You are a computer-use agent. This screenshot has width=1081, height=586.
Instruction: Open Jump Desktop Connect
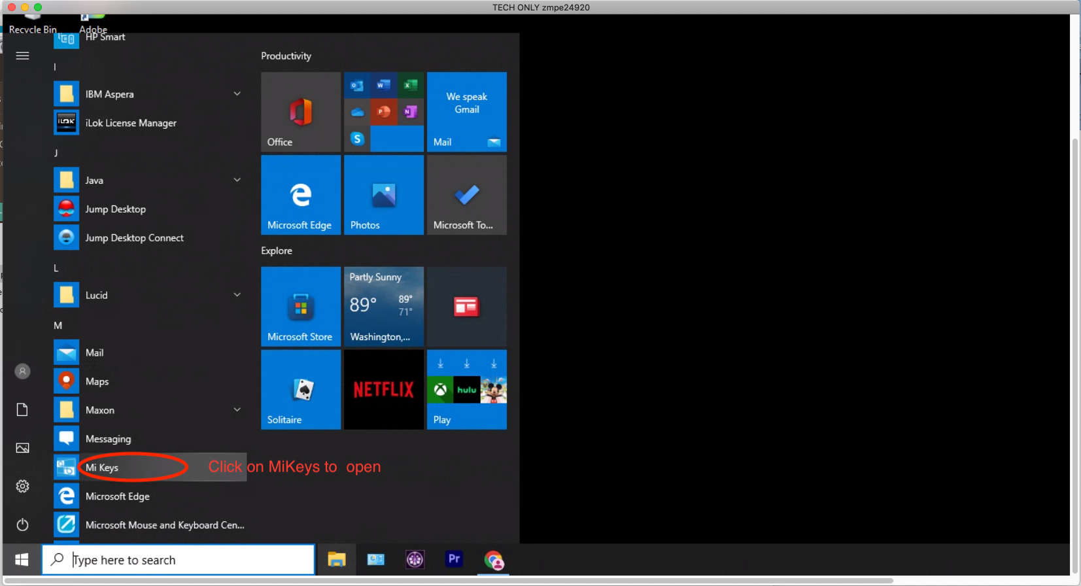[x=150, y=237]
